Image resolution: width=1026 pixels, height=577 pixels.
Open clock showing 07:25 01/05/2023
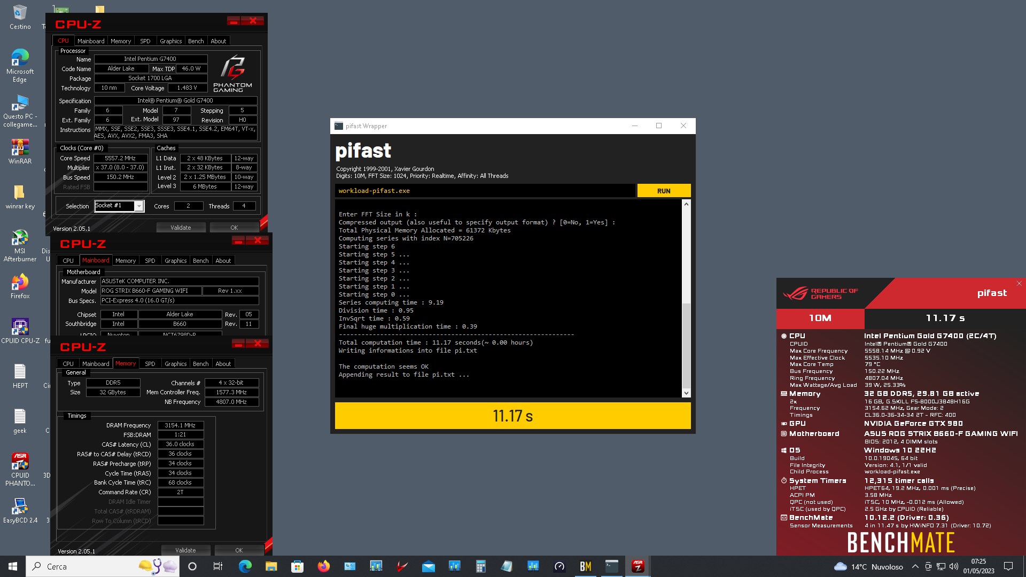(978, 566)
